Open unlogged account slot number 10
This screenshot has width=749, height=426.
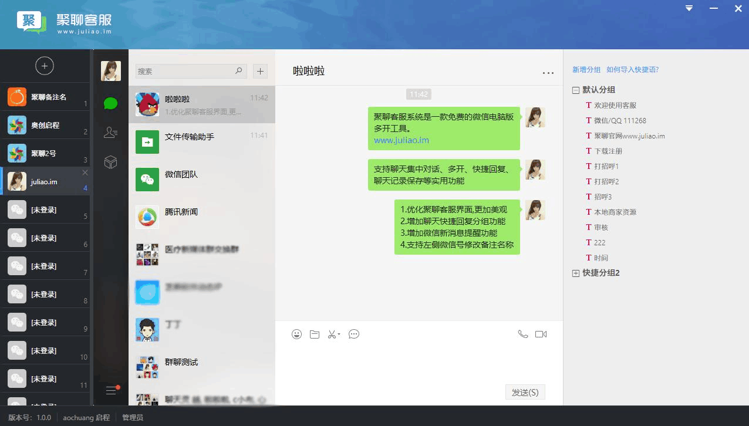pos(45,350)
